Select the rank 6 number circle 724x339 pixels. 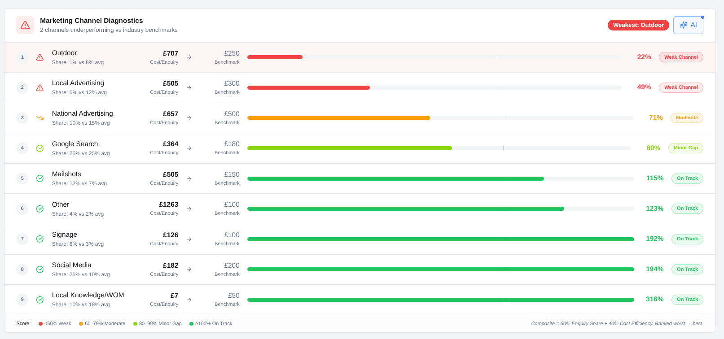[x=22, y=209]
